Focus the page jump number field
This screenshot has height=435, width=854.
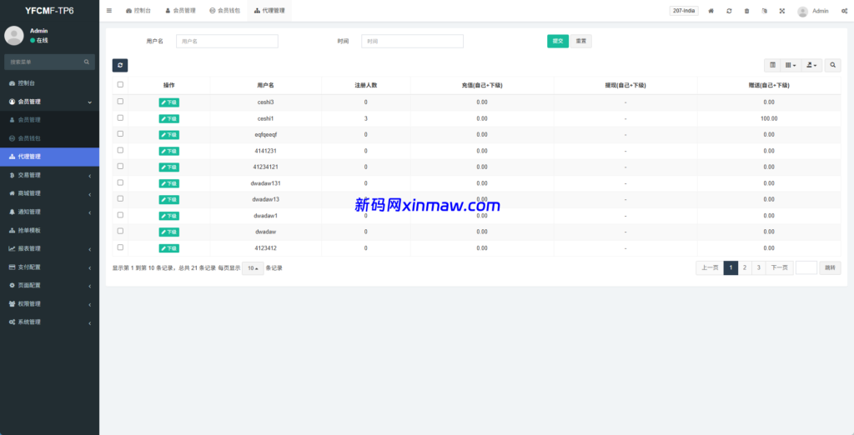coord(806,267)
